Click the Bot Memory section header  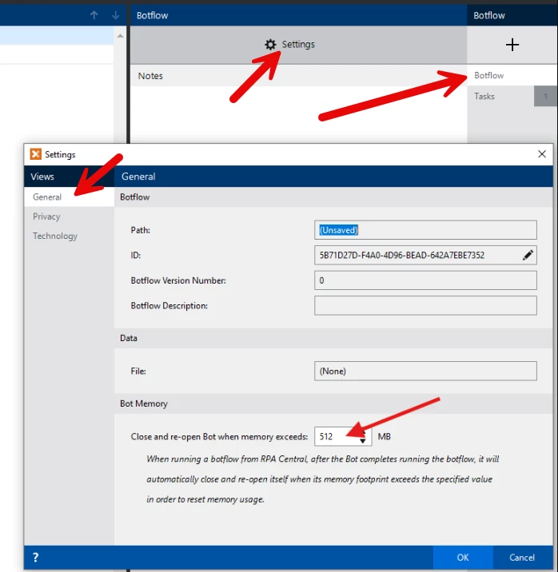tap(333, 403)
